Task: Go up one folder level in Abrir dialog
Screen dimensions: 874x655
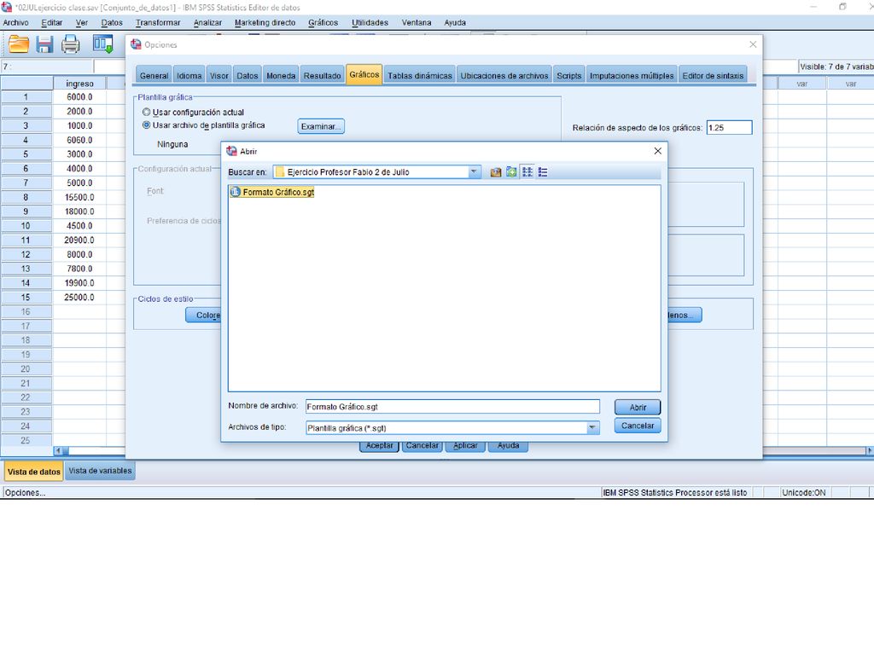Action: [x=496, y=172]
